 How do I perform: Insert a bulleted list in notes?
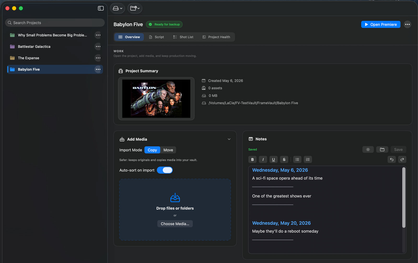coord(297,159)
